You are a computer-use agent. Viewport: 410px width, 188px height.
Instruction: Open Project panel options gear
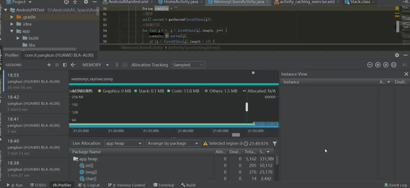(x=86, y=2)
